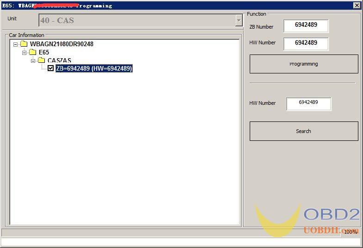Click the 100% progress indicator
The height and width of the screenshot is (248, 363).
[350, 232]
